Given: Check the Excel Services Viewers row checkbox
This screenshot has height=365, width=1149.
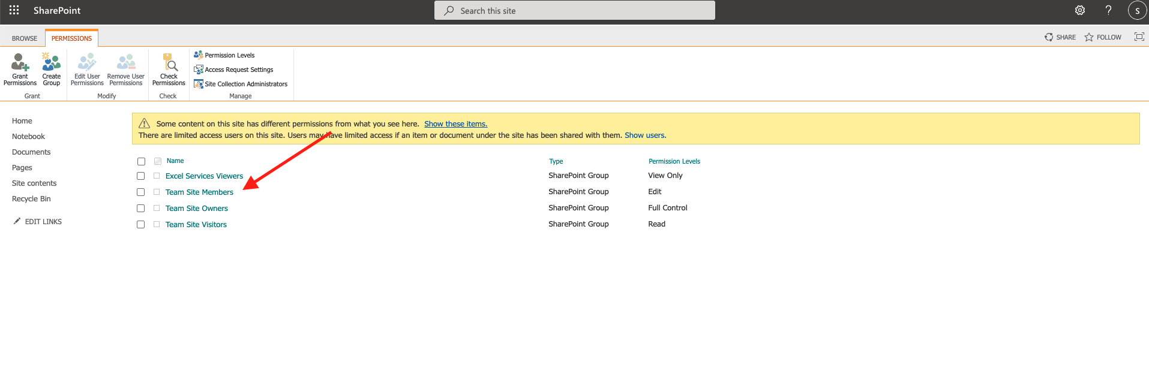Looking at the screenshot, I should (x=141, y=176).
